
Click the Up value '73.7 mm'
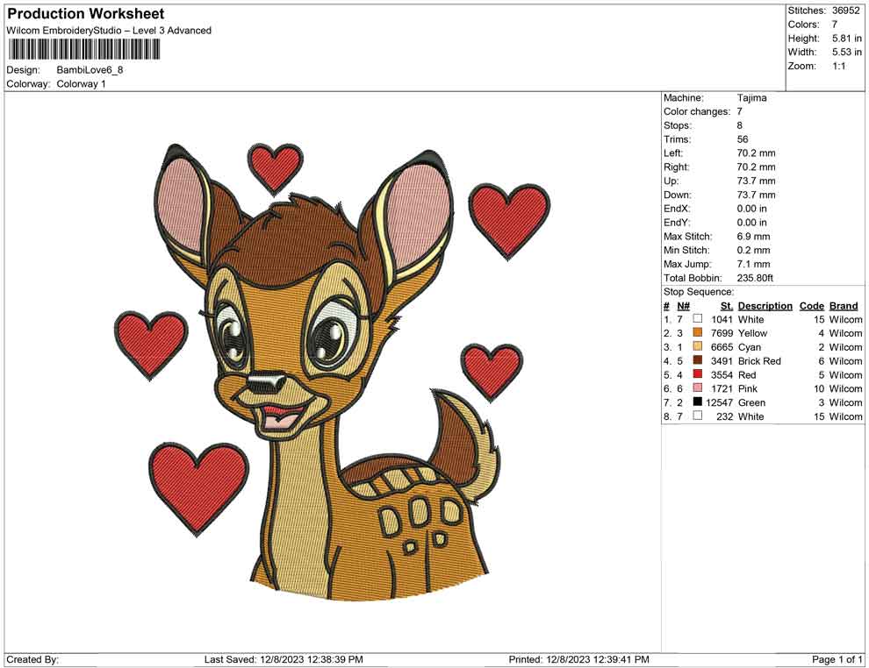(x=756, y=181)
